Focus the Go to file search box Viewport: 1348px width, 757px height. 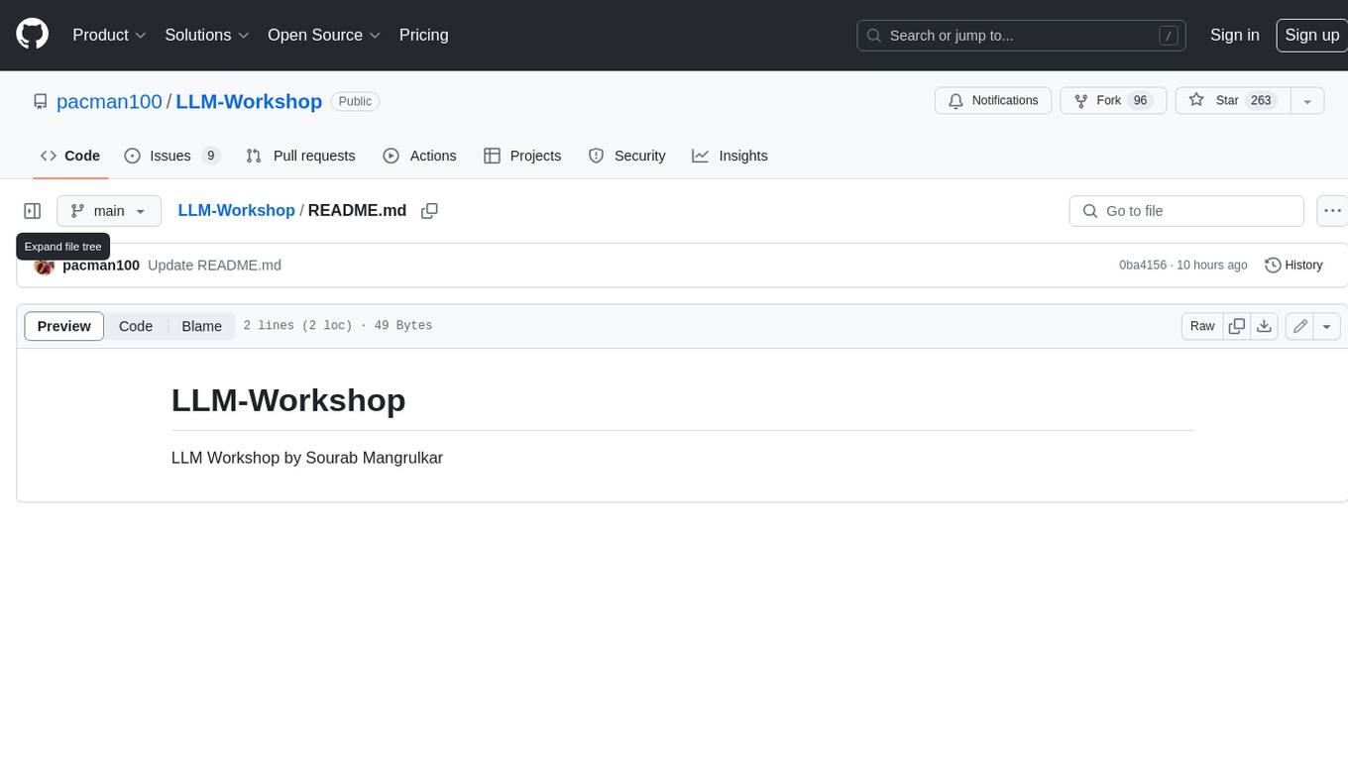click(1186, 211)
